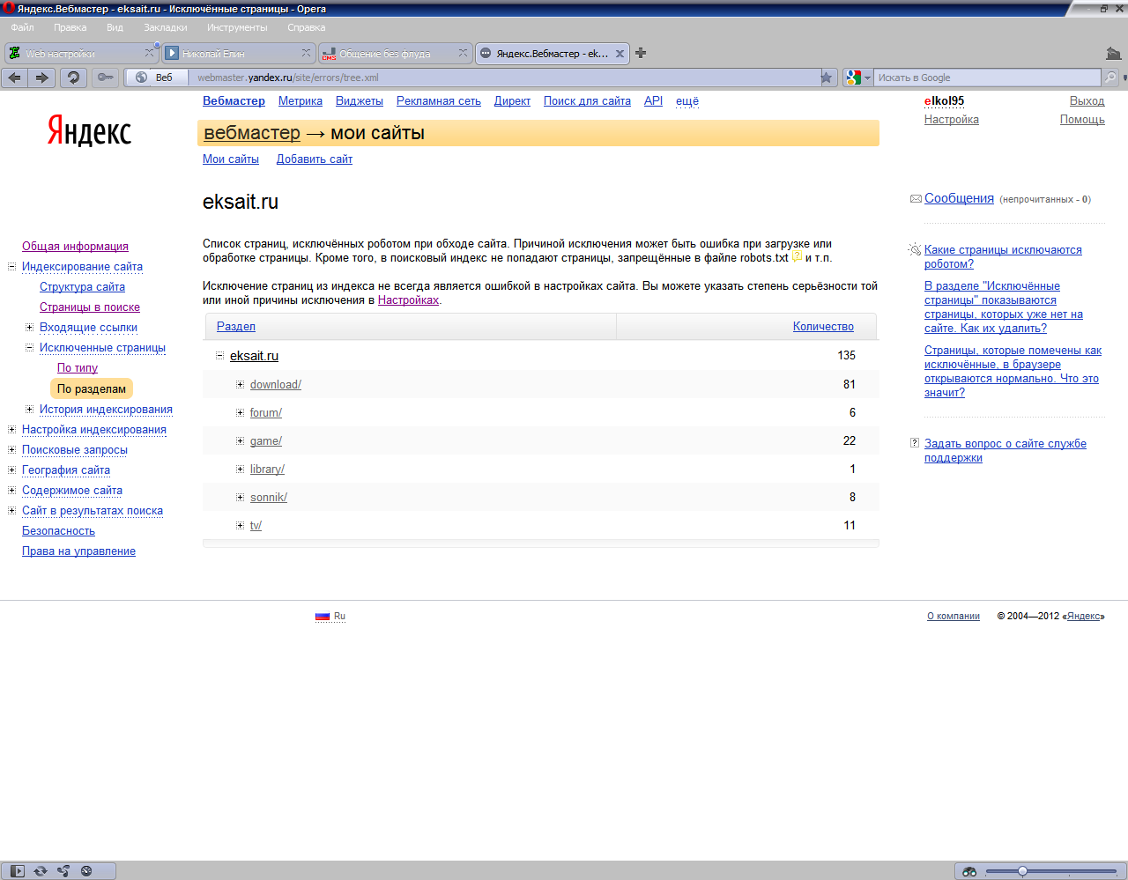1128x880 pixels.
Task: Click the new tab plus button
Action: point(641,53)
